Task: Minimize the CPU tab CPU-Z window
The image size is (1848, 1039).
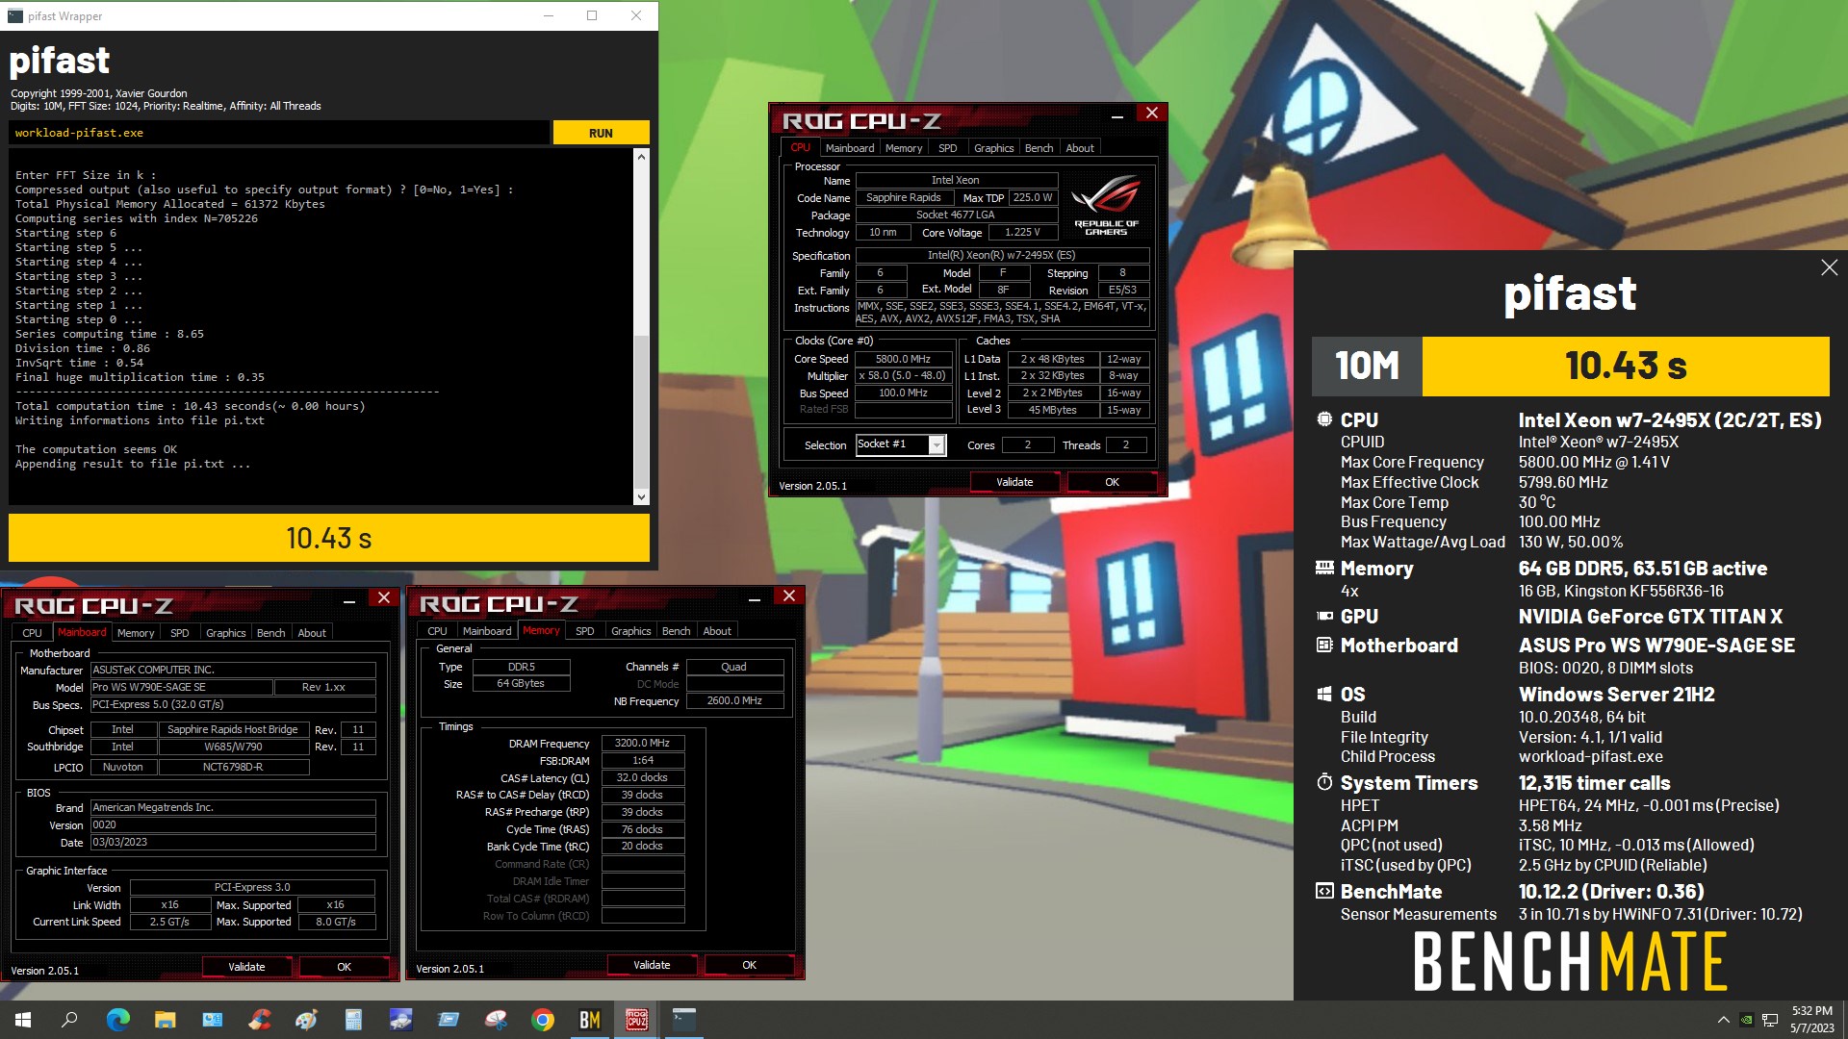Action: click(x=1116, y=114)
